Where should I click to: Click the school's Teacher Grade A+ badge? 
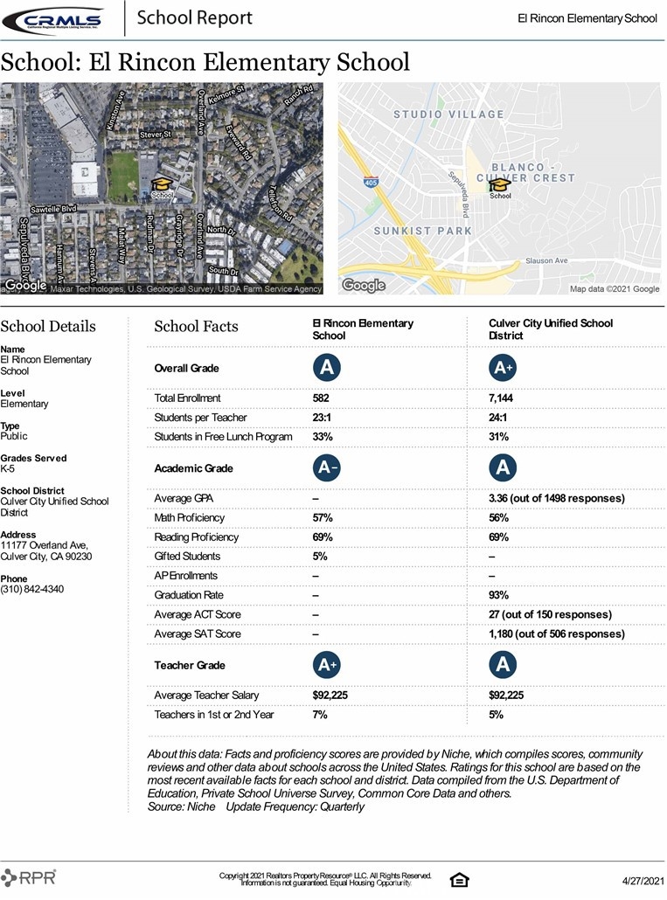pyautogui.click(x=327, y=665)
